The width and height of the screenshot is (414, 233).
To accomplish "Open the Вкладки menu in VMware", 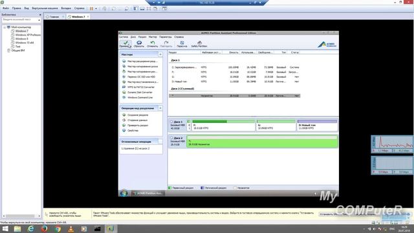I will pos(66,8).
